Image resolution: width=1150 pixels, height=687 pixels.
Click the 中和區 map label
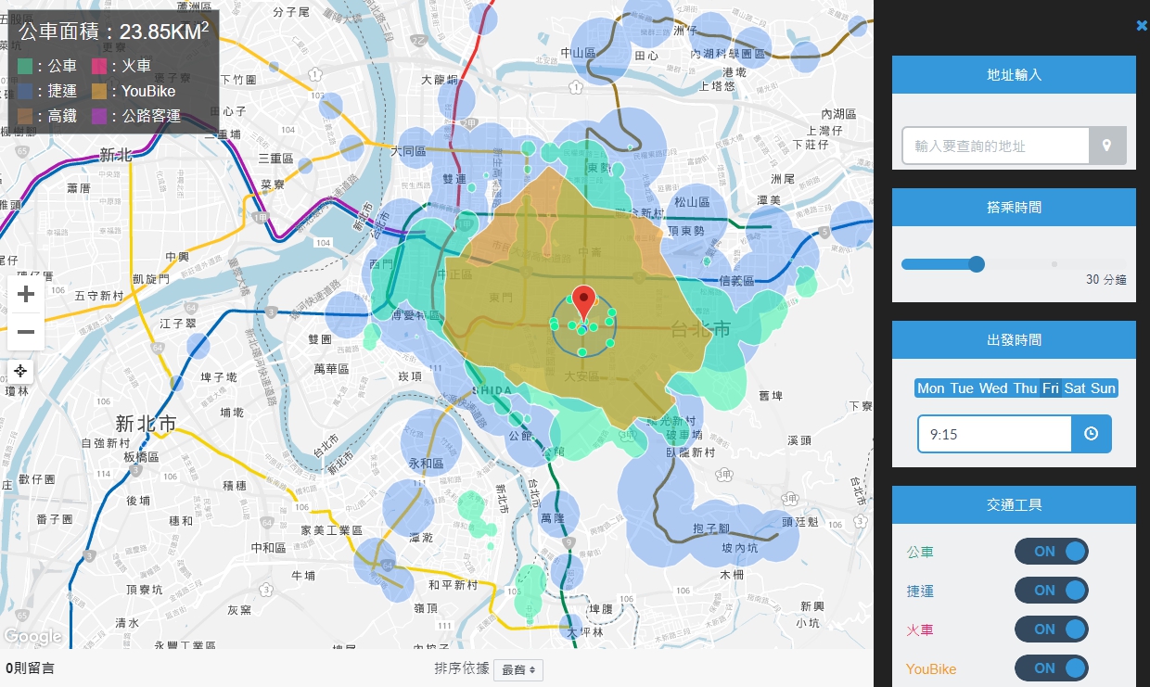pyautogui.click(x=269, y=548)
